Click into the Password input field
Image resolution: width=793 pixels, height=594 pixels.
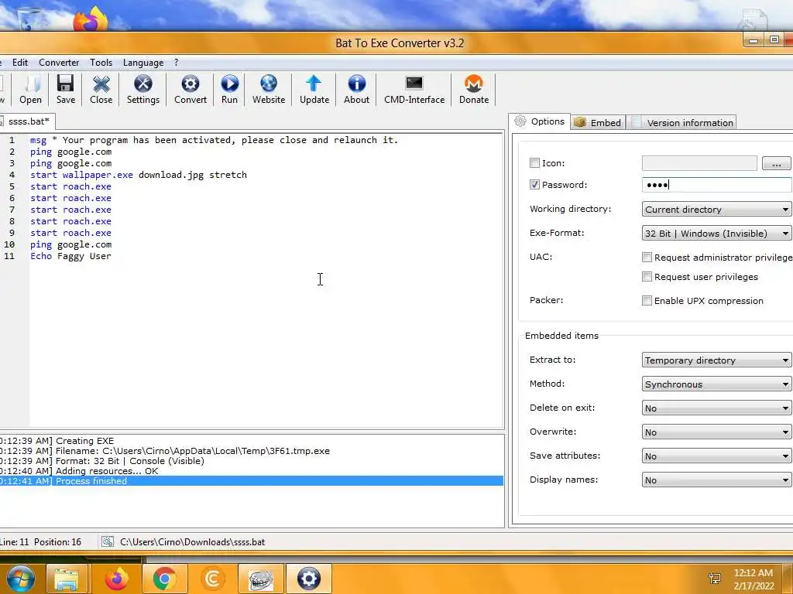tap(716, 185)
